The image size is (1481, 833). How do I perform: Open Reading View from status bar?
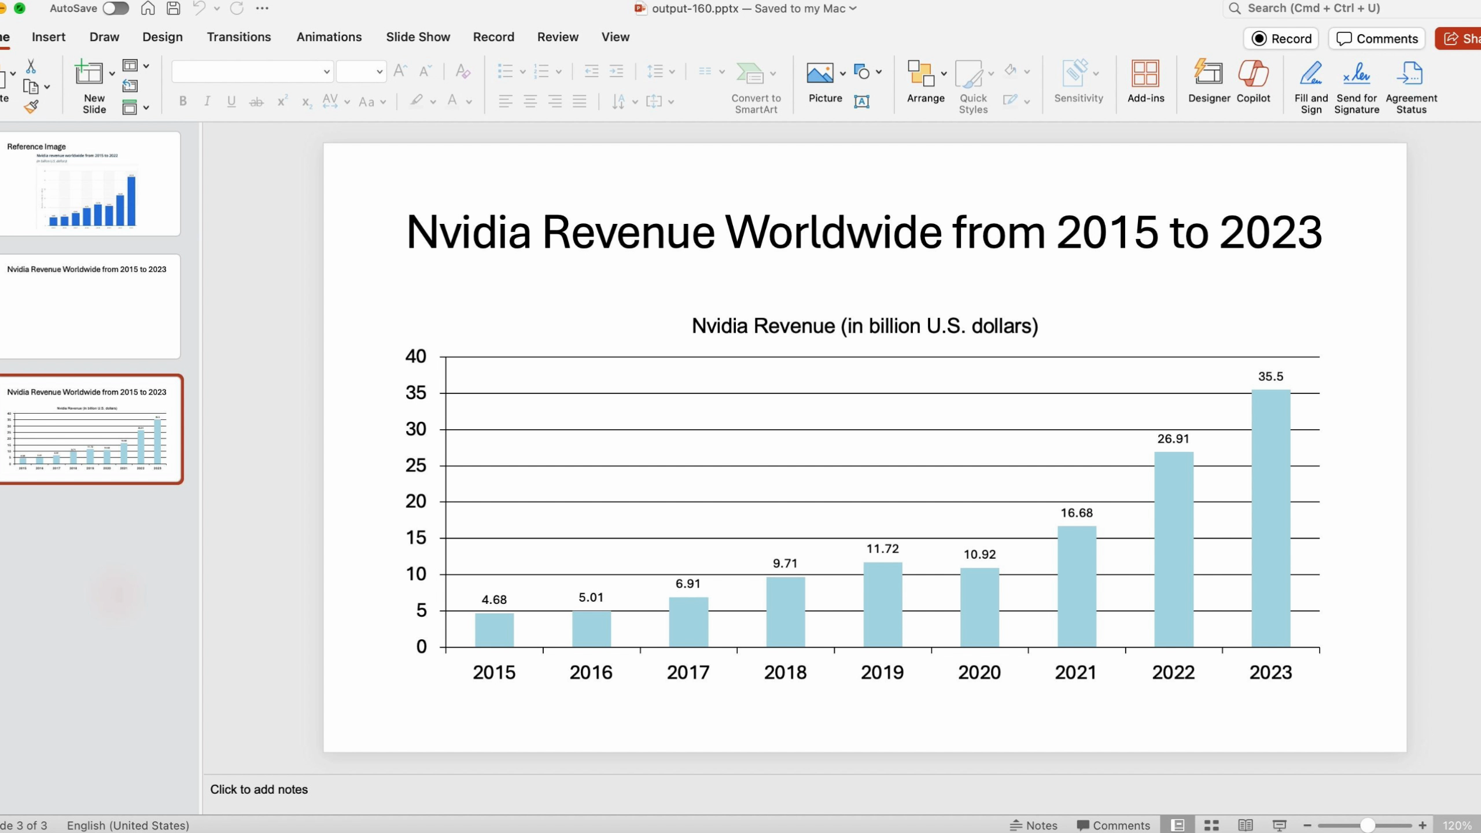point(1246,825)
